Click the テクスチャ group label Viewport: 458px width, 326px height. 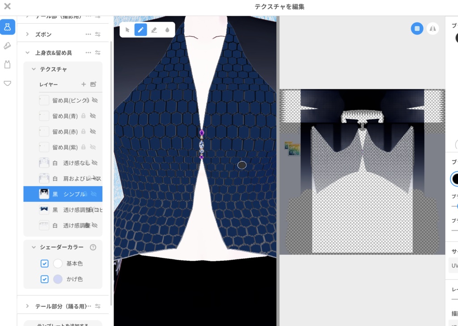pyautogui.click(x=54, y=69)
